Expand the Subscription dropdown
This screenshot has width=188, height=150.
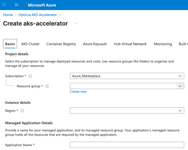(127, 76)
